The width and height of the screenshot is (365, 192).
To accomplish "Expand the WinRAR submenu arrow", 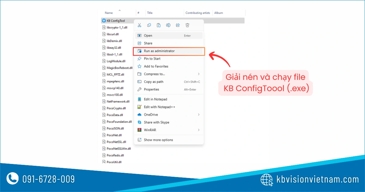I will pyautogui.click(x=199, y=130).
